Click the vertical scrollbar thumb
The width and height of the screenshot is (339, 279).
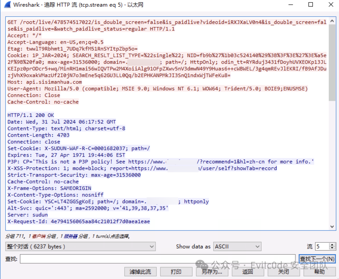click(332, 63)
